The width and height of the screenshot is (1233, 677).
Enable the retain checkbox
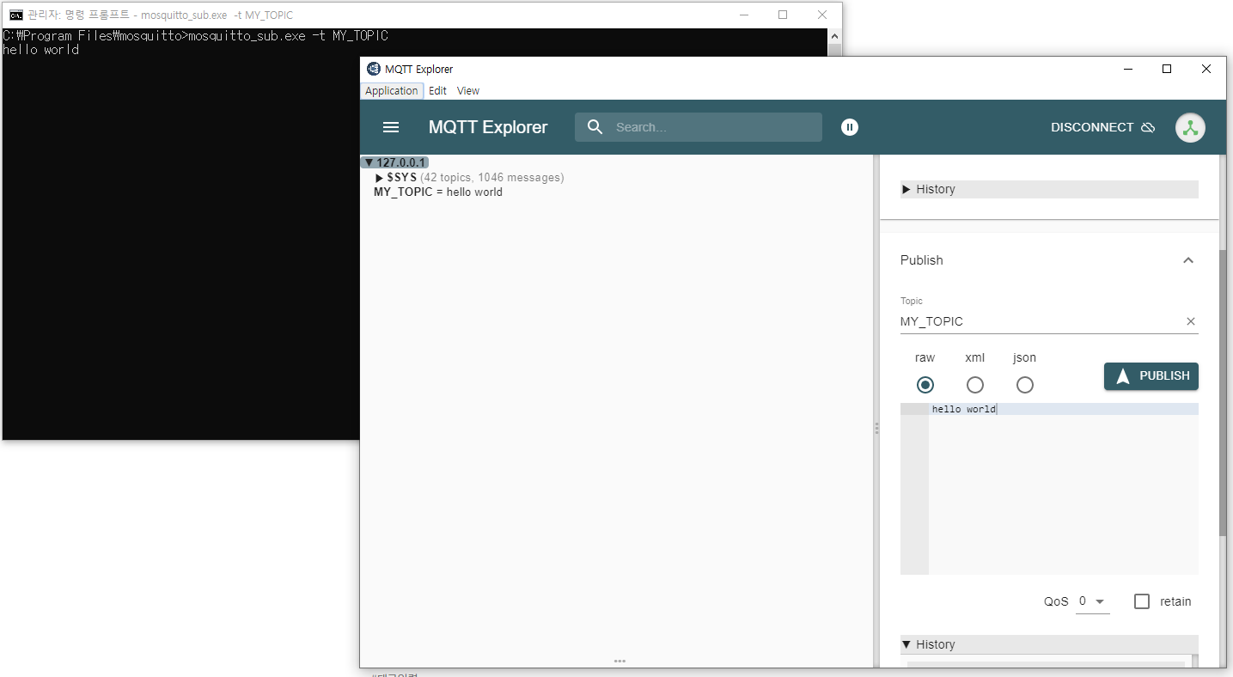click(x=1142, y=601)
